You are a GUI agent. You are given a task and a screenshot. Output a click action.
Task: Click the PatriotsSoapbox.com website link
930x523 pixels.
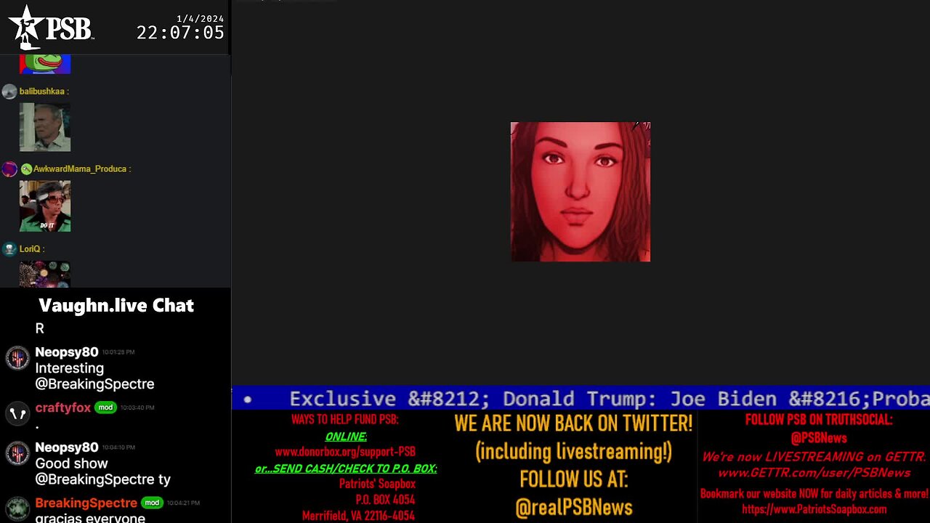814,510
